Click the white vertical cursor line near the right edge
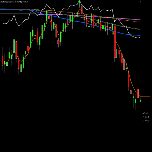 click(x=138, y=45)
